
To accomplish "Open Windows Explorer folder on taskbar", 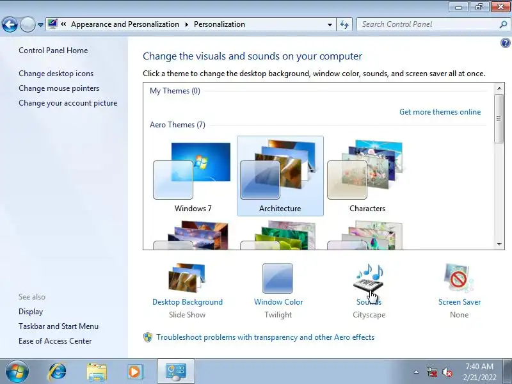I will click(97, 372).
